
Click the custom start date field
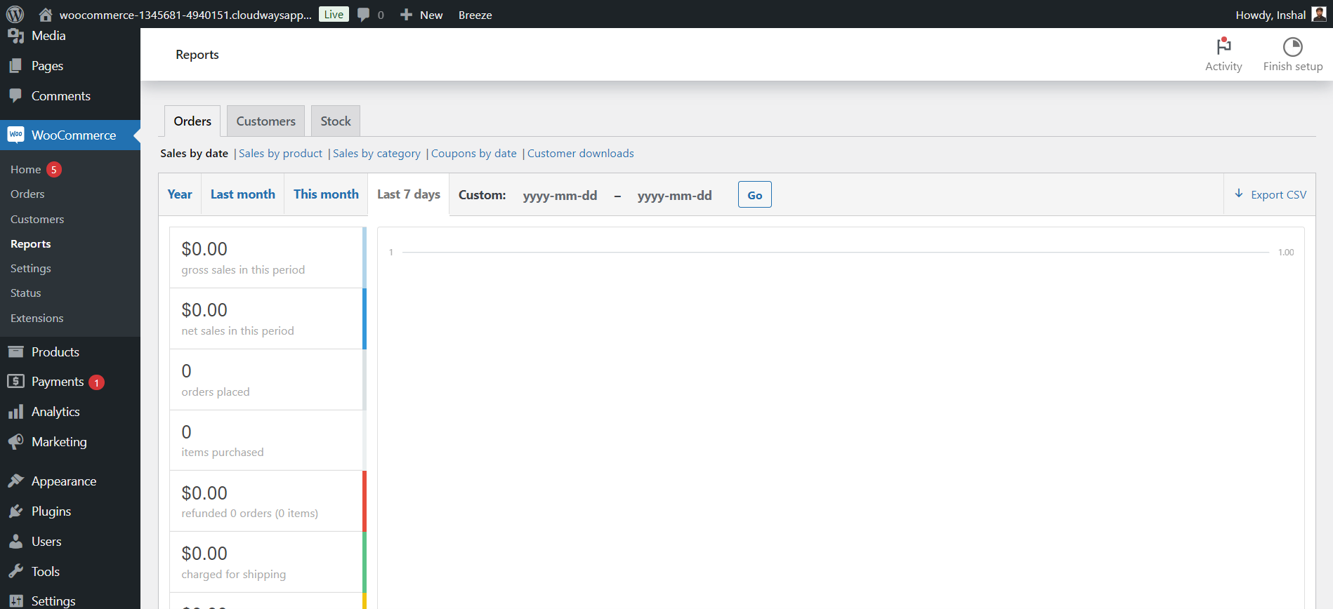(x=560, y=195)
